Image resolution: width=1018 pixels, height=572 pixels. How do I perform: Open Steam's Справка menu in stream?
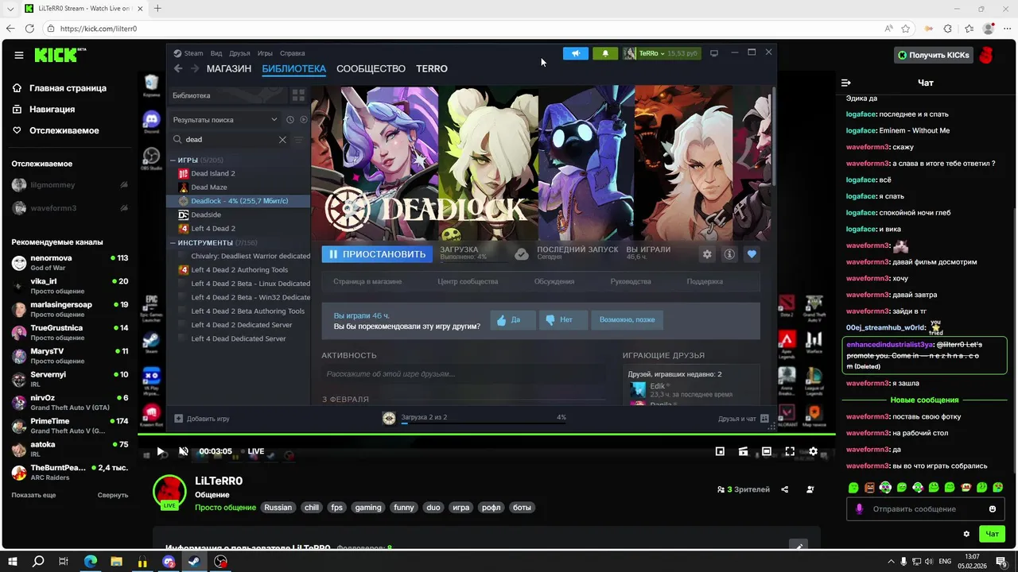click(x=293, y=53)
